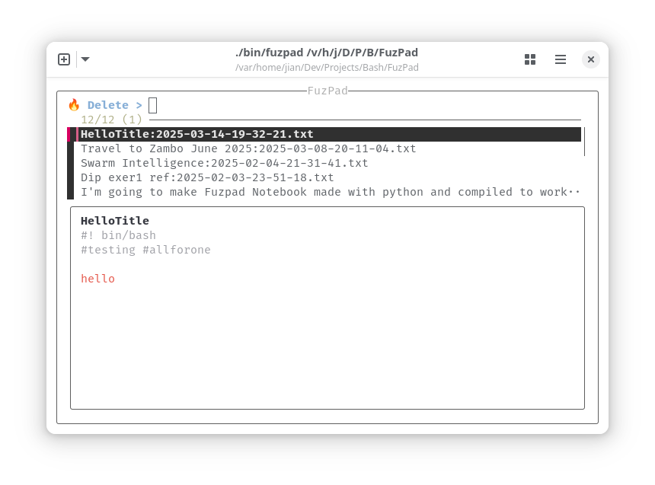
Task: Open the tab overview grid
Action: coord(529,59)
